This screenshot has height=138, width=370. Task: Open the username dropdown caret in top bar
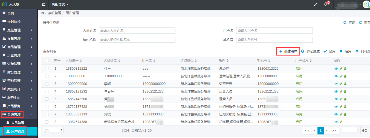point(360,5)
